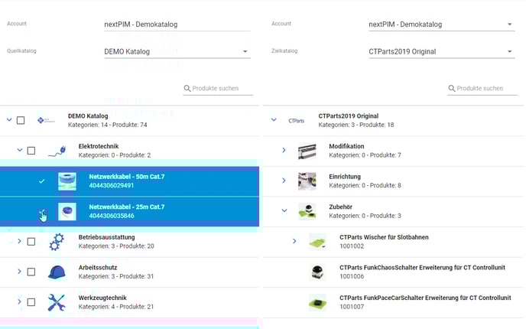Collapse the CTParts2019 Original tree node
The width and height of the screenshot is (526, 329).
tap(274, 120)
